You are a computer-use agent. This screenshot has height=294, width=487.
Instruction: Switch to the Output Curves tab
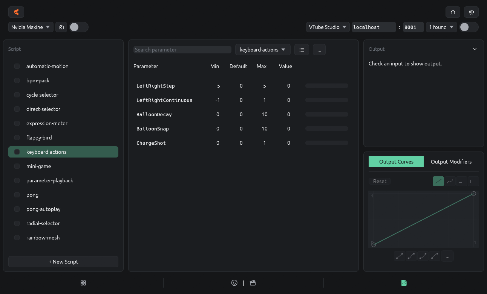[x=396, y=162]
